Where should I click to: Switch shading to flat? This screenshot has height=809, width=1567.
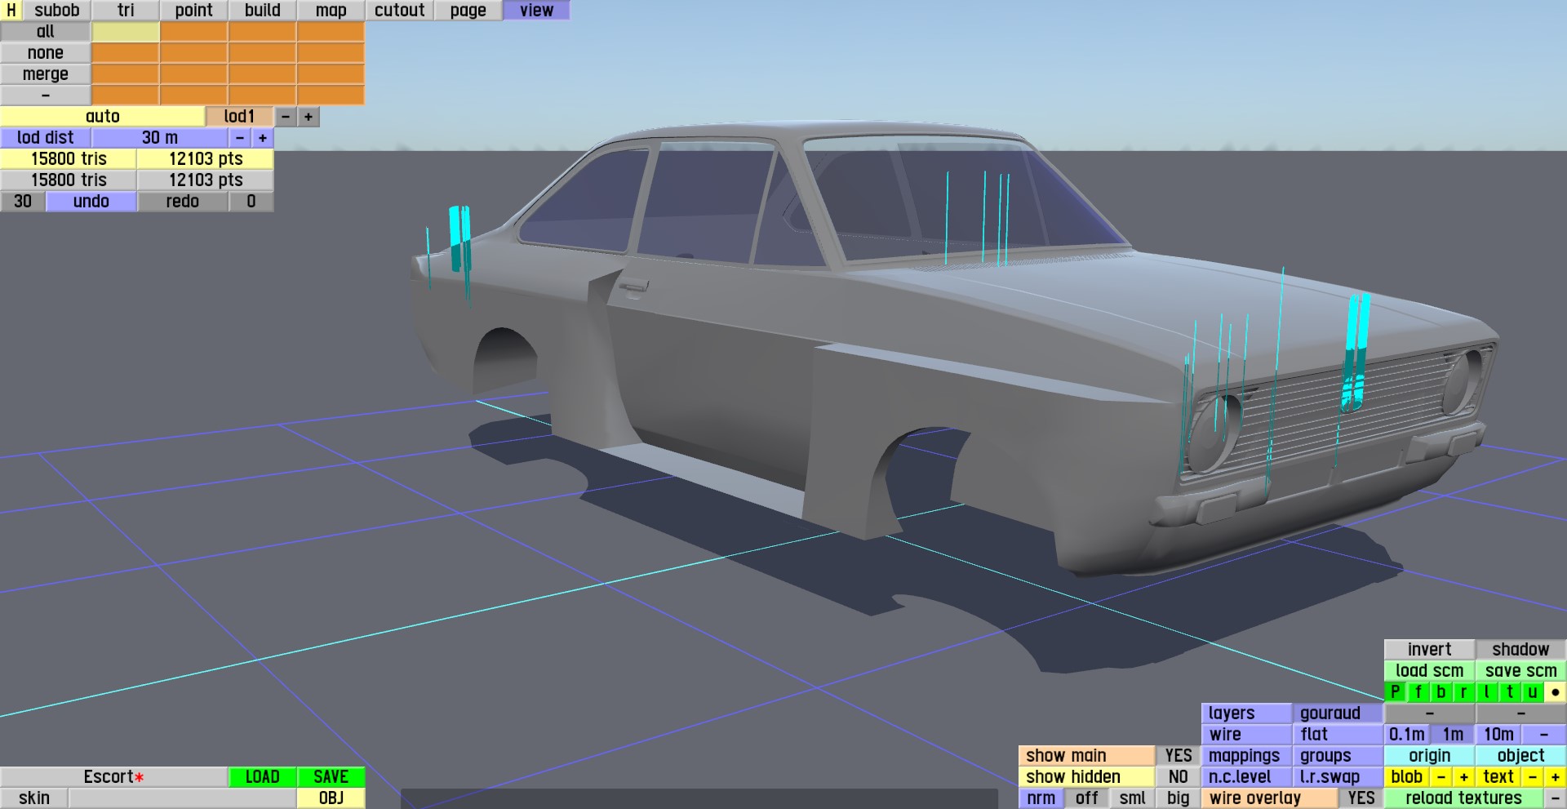click(x=1338, y=735)
